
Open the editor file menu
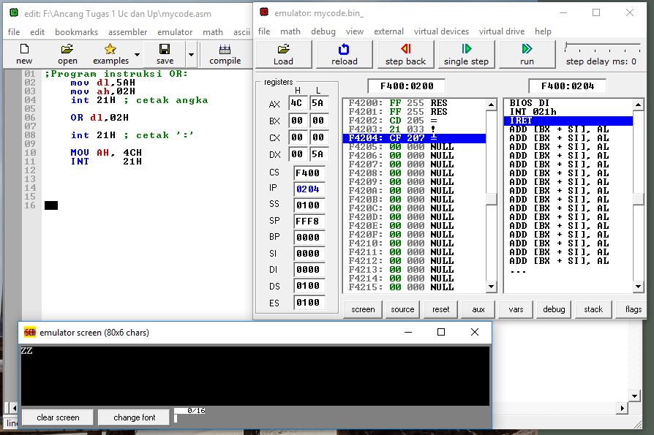tap(14, 32)
